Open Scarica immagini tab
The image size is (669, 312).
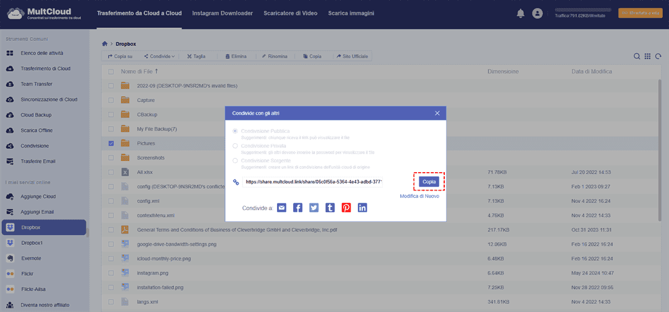pyautogui.click(x=351, y=13)
